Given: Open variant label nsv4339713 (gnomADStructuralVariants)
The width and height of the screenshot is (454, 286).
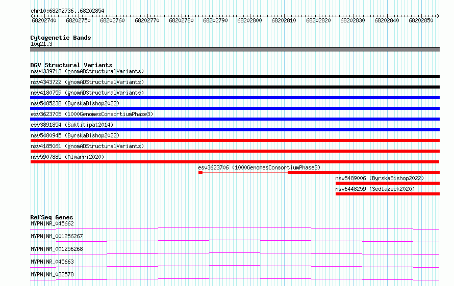Looking at the screenshot, I should pos(87,71).
